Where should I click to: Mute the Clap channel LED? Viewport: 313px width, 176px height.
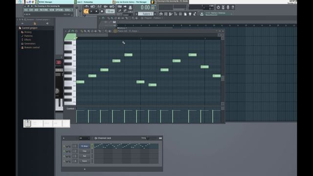point(64,151)
